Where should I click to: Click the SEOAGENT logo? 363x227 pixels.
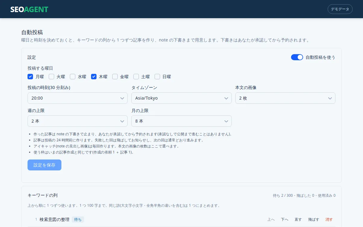[x=29, y=9]
